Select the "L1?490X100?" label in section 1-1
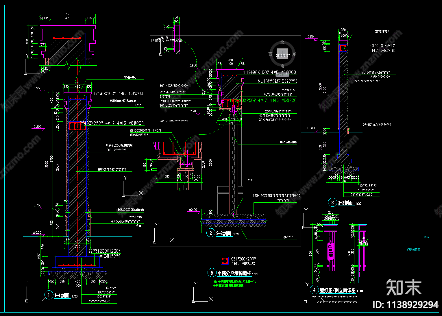The image size is (442, 316). [104, 93]
